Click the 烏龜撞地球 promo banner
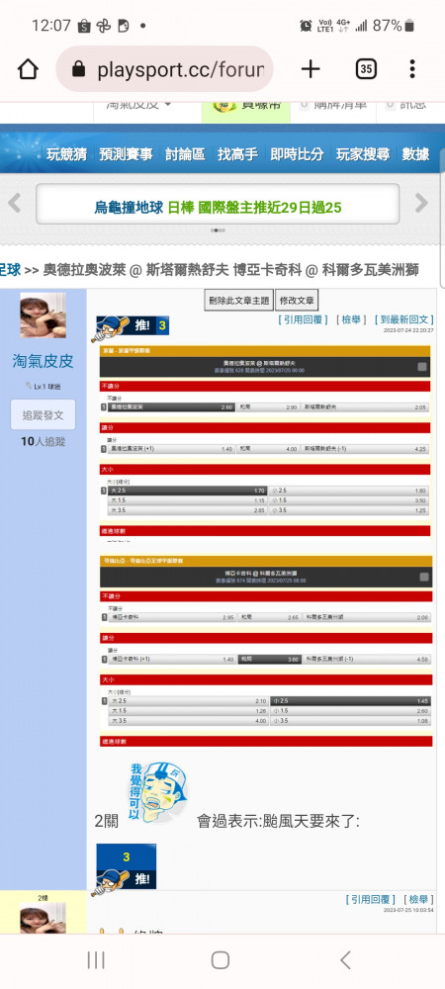The width and height of the screenshot is (445, 989). 218,204
